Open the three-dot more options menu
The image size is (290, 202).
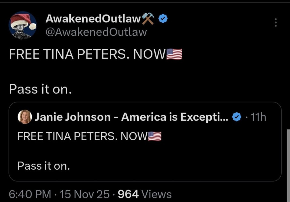point(275,23)
